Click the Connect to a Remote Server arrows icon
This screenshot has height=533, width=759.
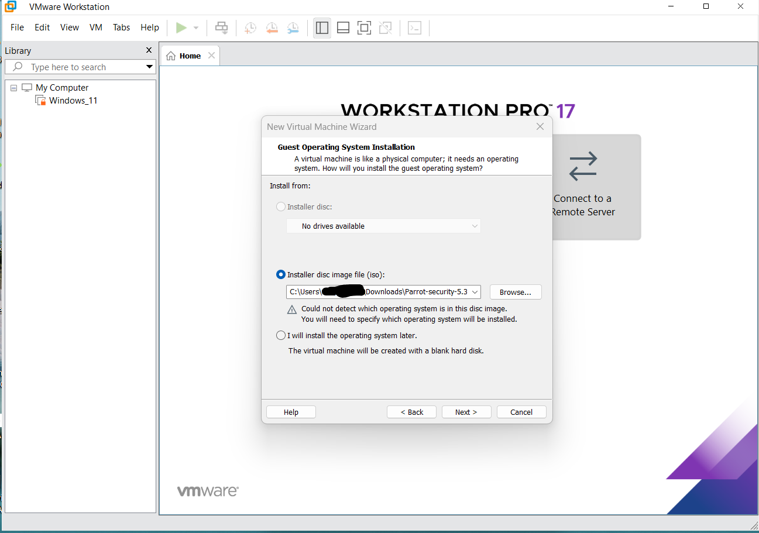click(583, 166)
